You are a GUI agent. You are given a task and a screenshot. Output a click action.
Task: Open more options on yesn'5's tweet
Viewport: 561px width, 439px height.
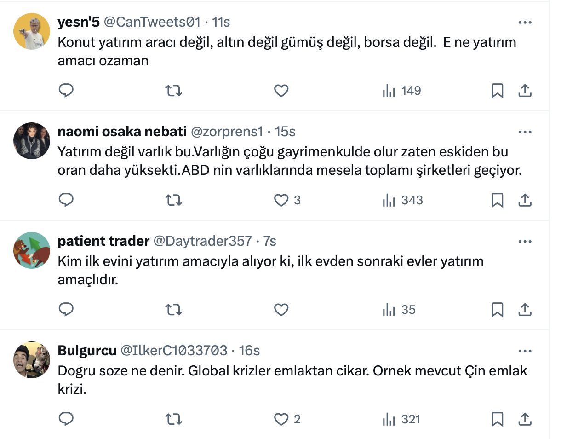coord(525,22)
